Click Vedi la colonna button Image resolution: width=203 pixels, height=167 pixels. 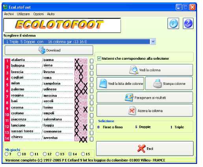[x=145, y=70]
